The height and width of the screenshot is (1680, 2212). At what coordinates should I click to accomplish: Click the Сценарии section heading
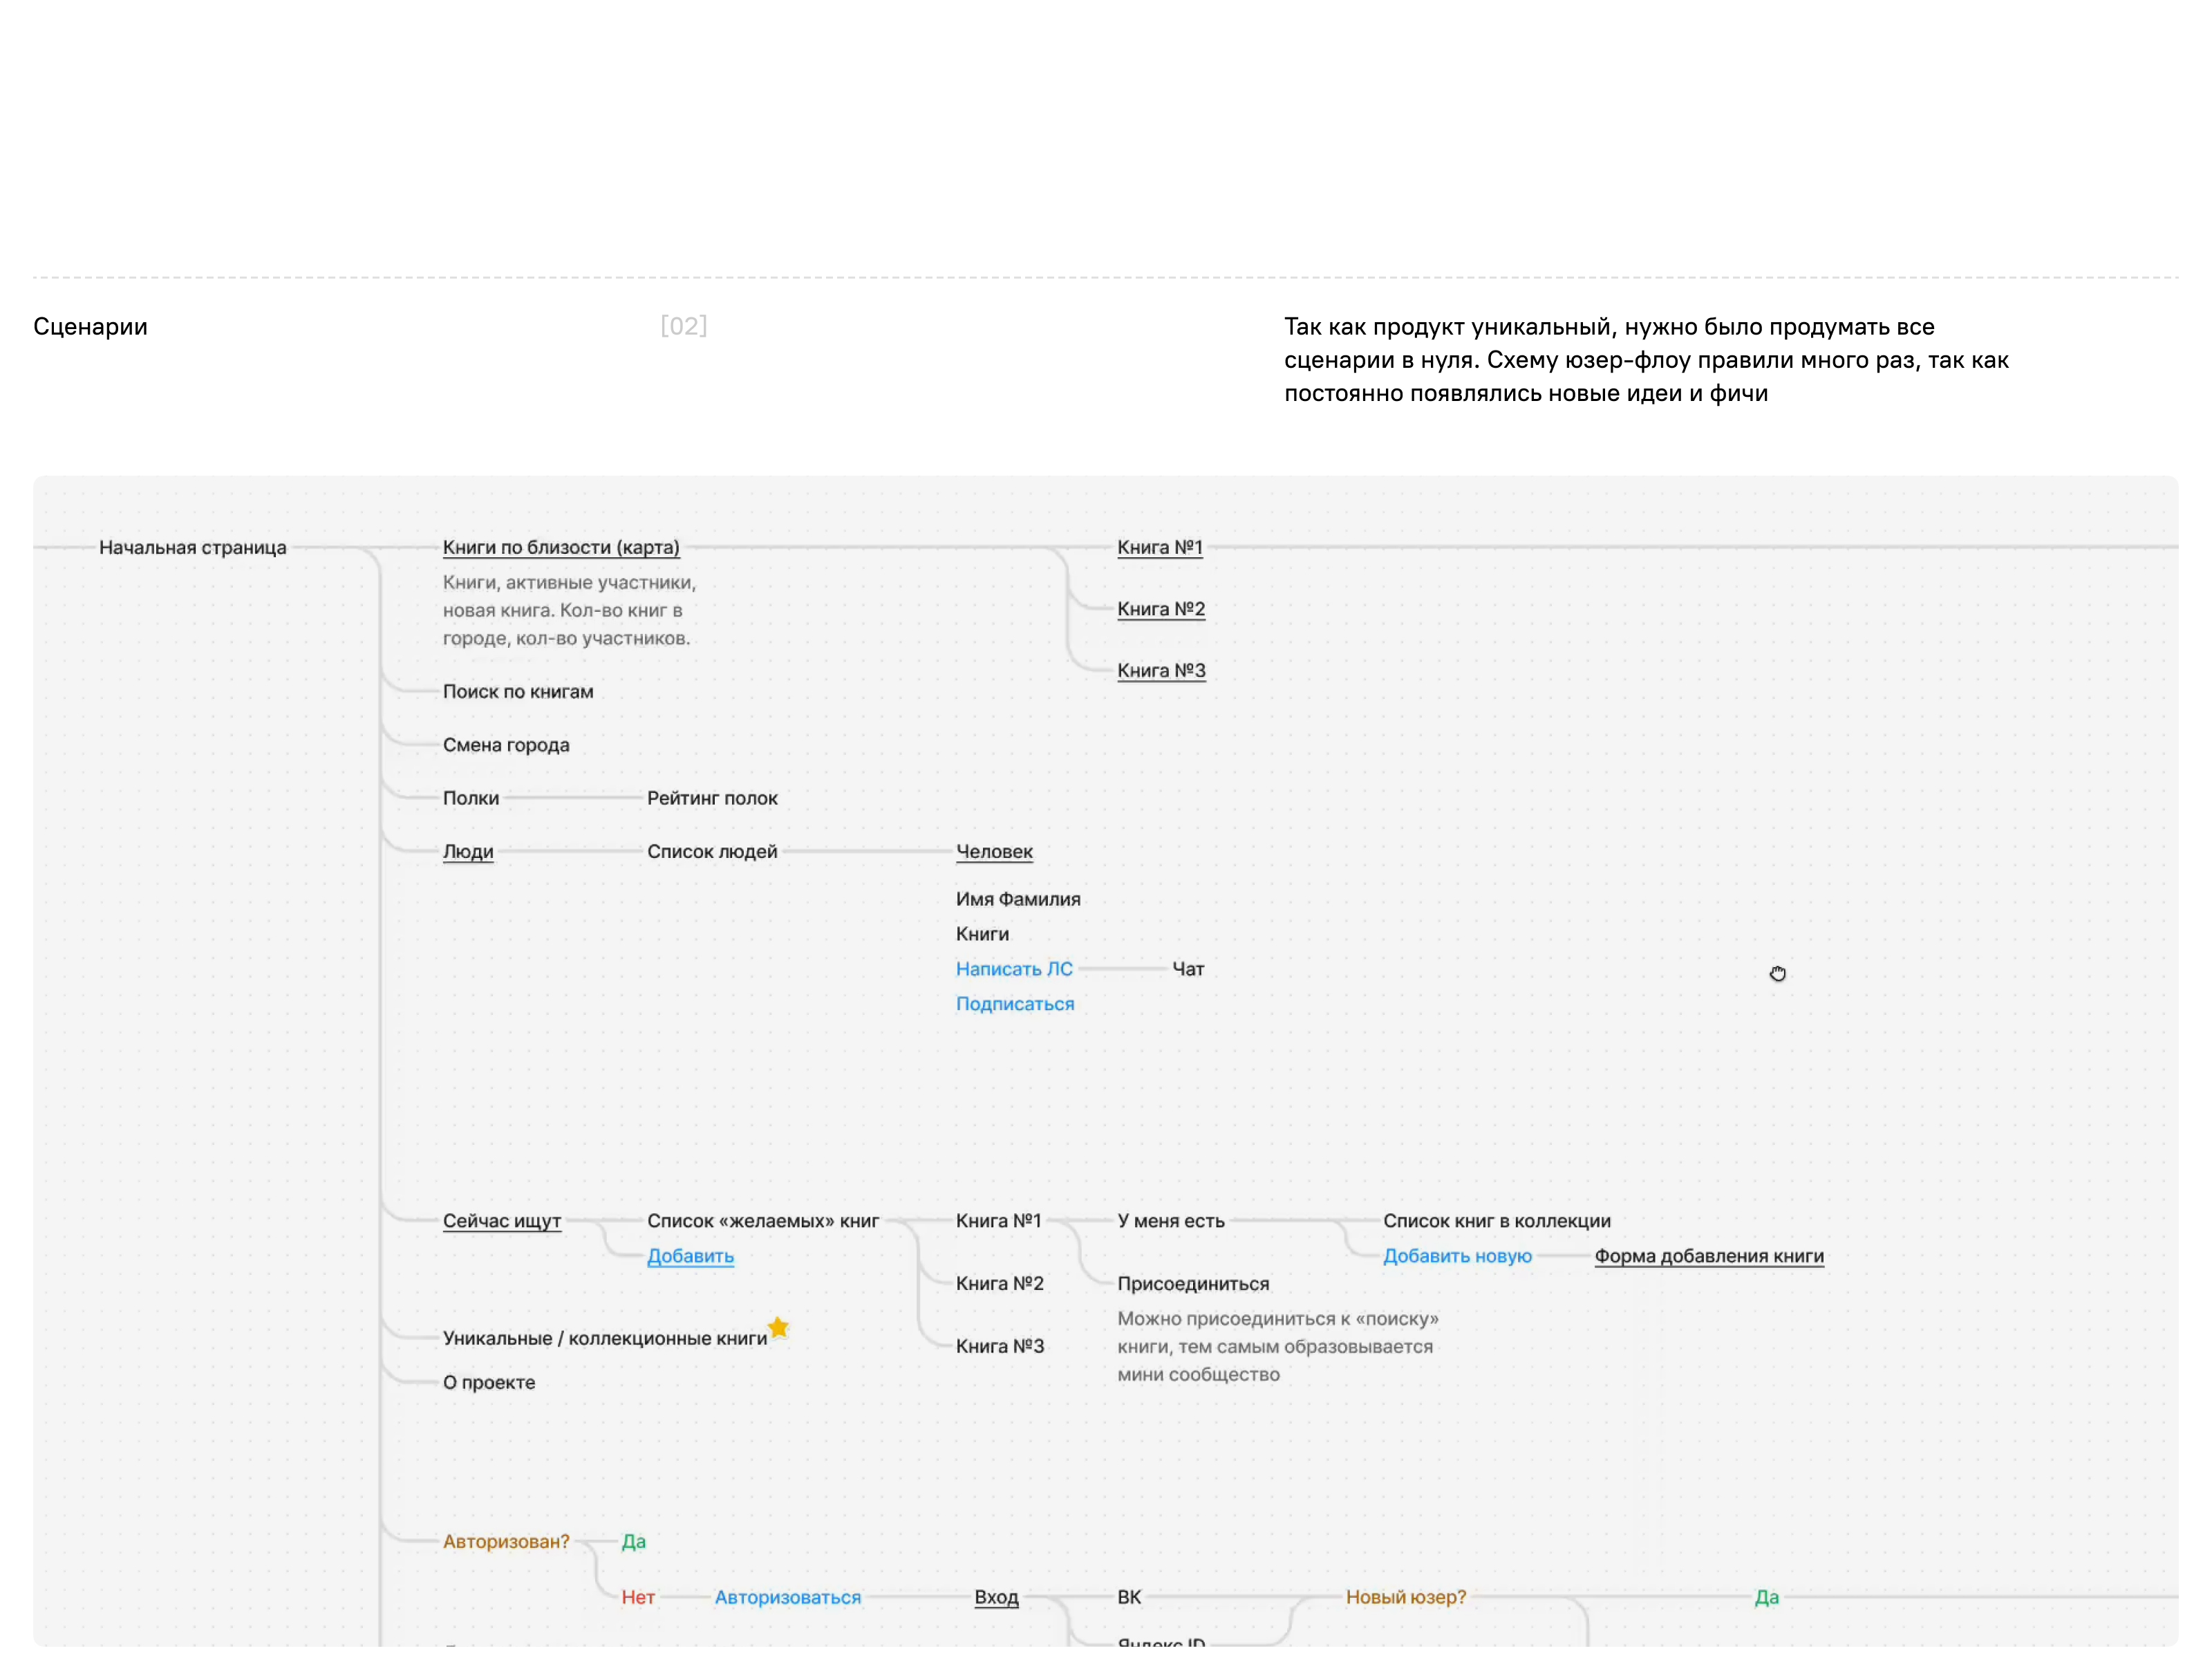(90, 327)
